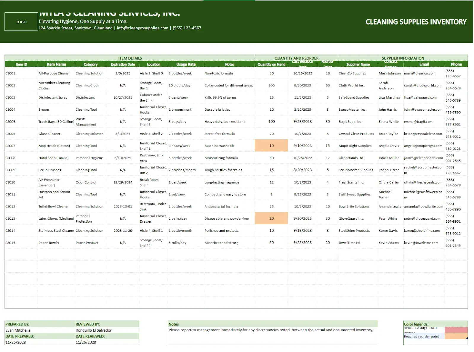The image size is (474, 352).
Task: Select the Quantity on Hand header
Action: 271,64
